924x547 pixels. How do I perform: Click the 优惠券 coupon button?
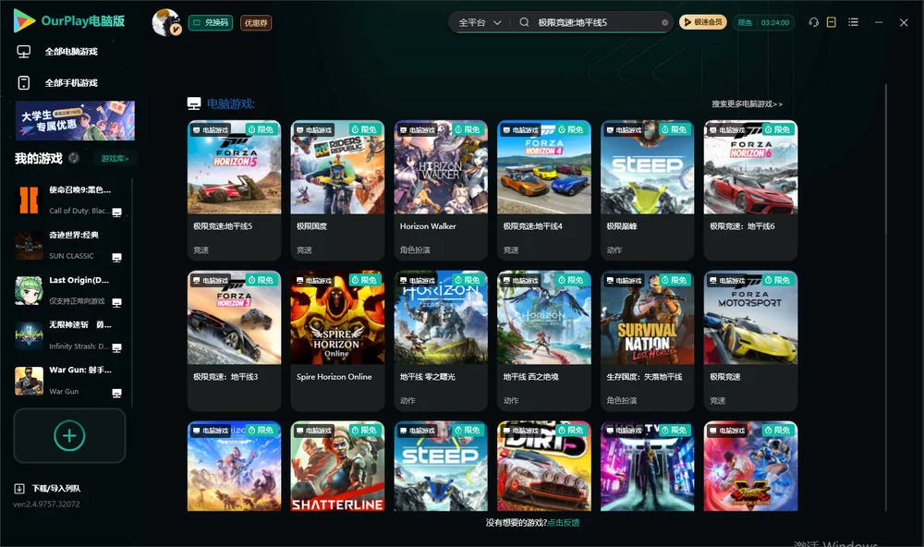[256, 22]
